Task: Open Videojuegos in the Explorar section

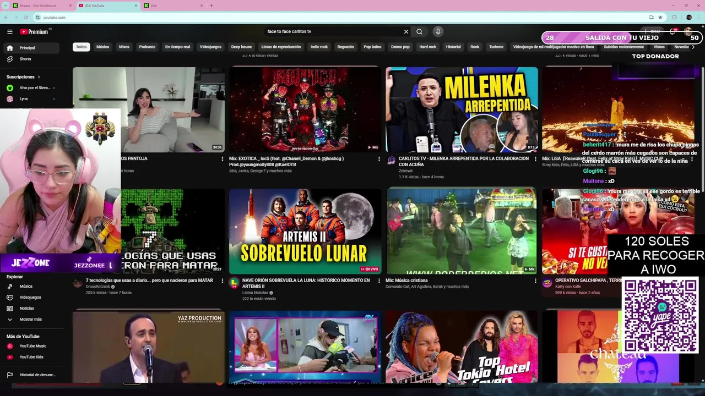Action: point(31,297)
